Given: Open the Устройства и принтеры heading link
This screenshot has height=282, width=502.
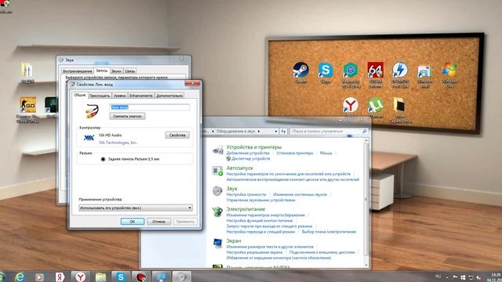Looking at the screenshot, I should [x=254, y=147].
